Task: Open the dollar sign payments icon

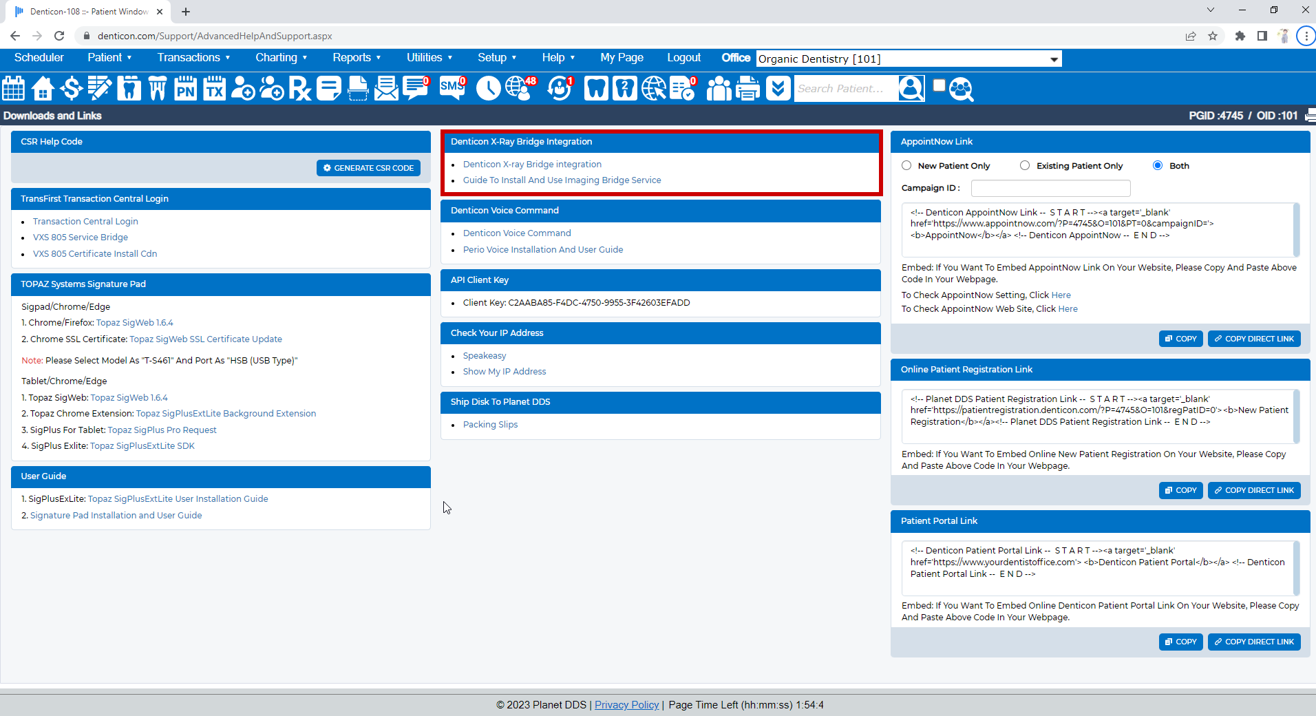Action: tap(71, 88)
